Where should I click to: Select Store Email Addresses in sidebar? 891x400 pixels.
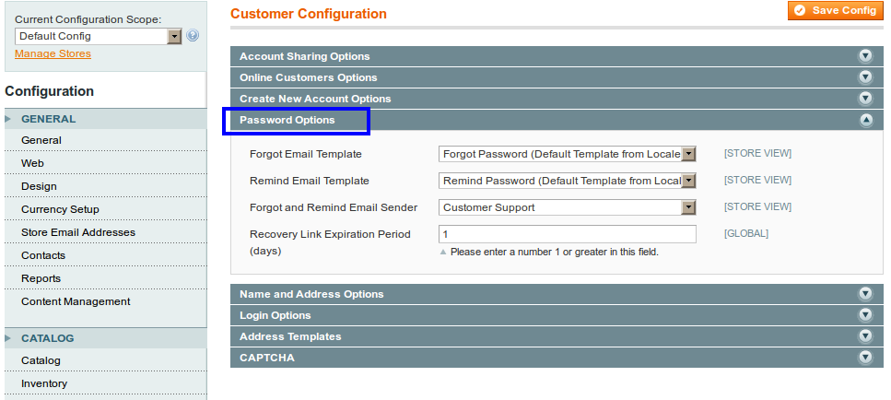pos(78,232)
